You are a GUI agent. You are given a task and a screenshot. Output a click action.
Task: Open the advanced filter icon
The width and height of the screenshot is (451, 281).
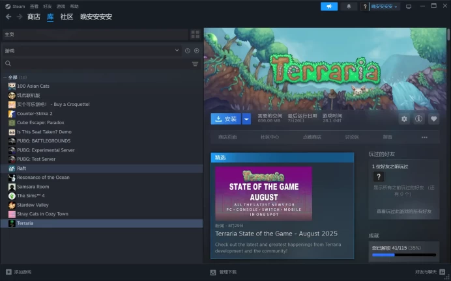click(x=195, y=64)
